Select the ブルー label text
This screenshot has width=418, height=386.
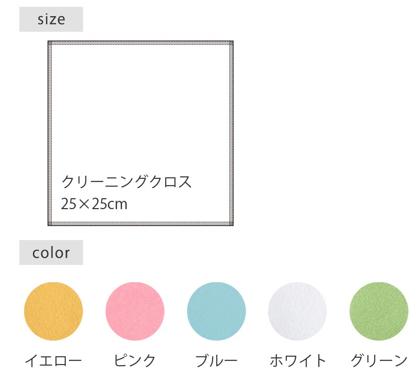coord(216,360)
